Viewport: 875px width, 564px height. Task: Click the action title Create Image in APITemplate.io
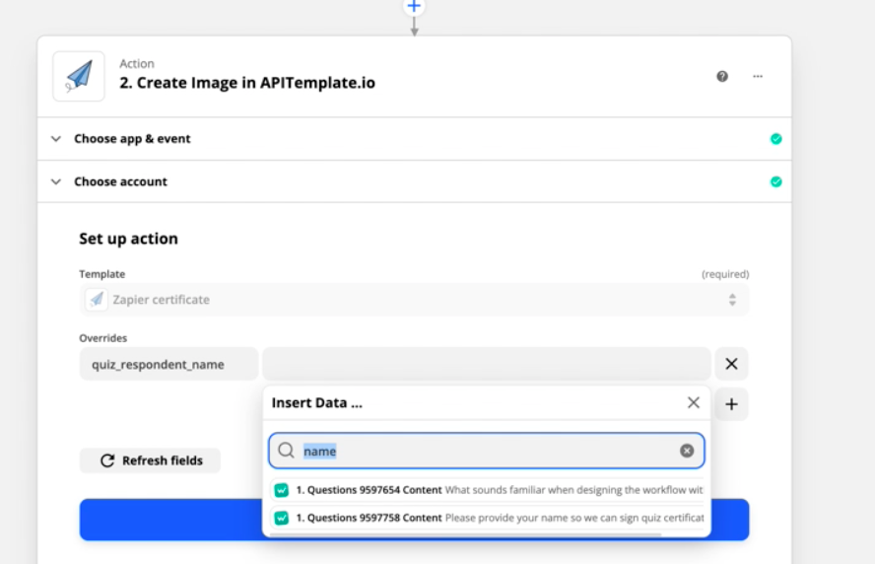click(247, 83)
